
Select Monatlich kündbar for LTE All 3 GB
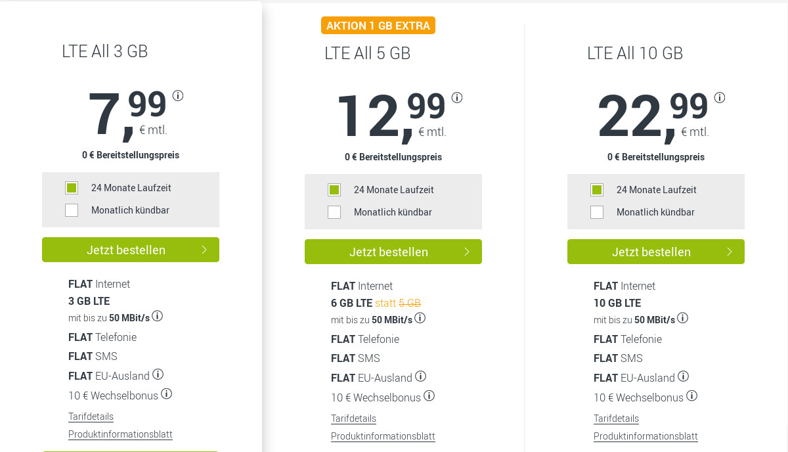pyautogui.click(x=72, y=210)
